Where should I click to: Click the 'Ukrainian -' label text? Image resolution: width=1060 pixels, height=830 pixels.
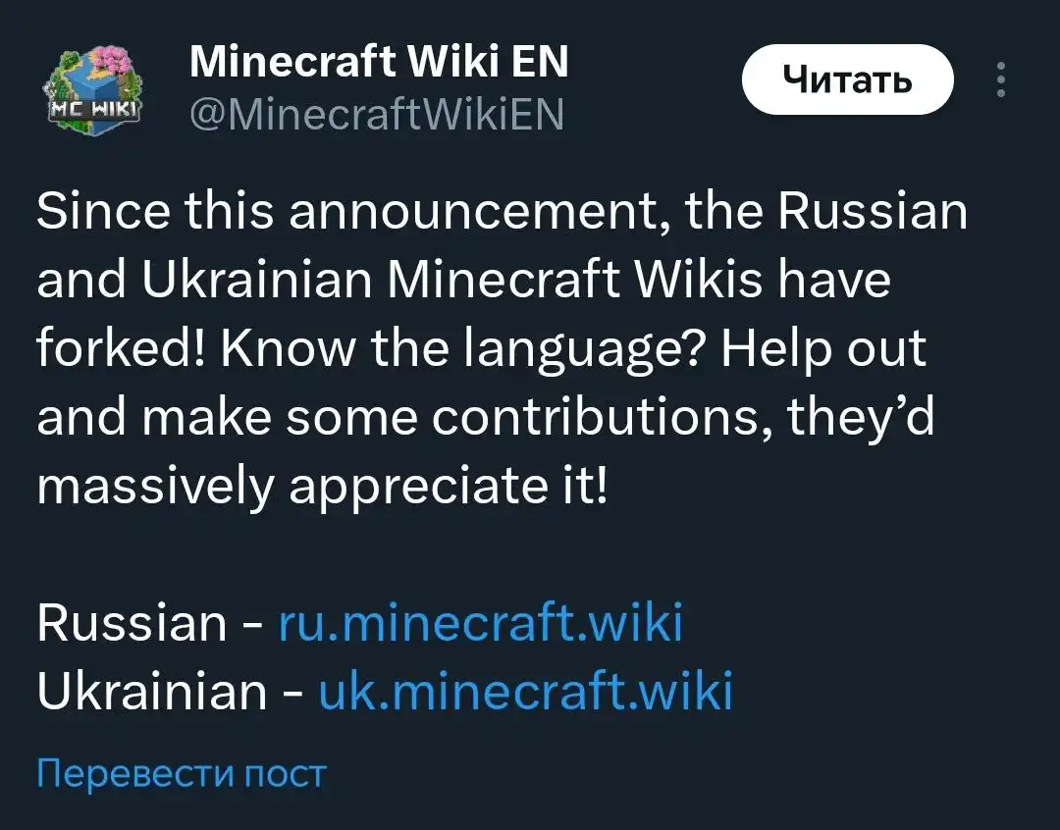point(170,691)
